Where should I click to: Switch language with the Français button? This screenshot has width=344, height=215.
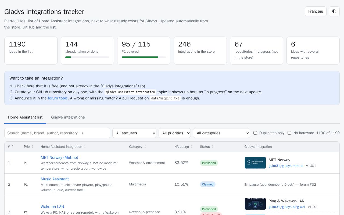tap(316, 11)
